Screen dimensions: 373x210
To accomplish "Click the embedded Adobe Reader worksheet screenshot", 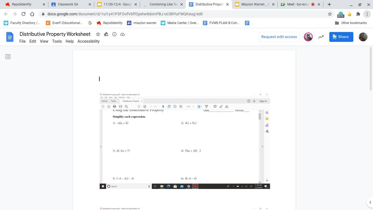I will pos(185,141).
